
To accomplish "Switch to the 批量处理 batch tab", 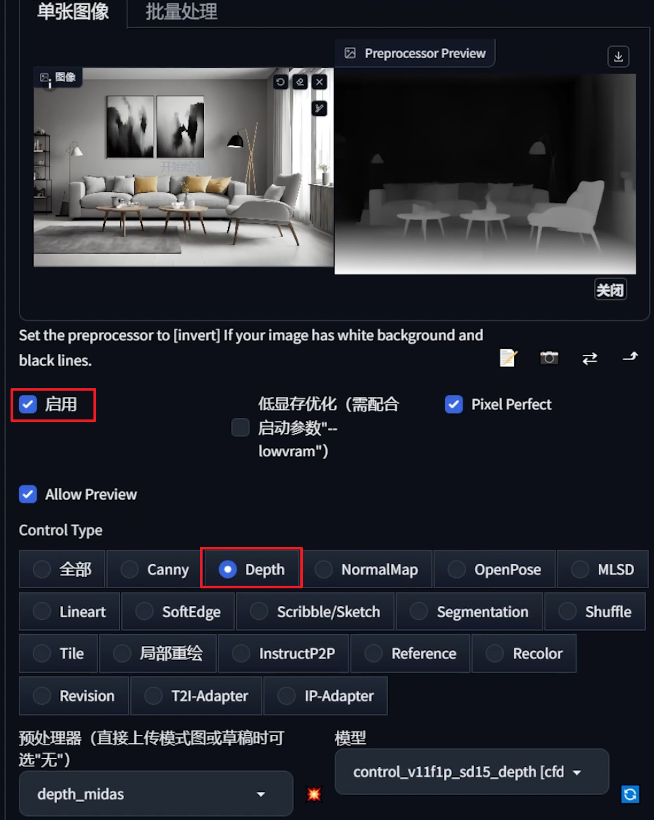I will click(x=181, y=12).
